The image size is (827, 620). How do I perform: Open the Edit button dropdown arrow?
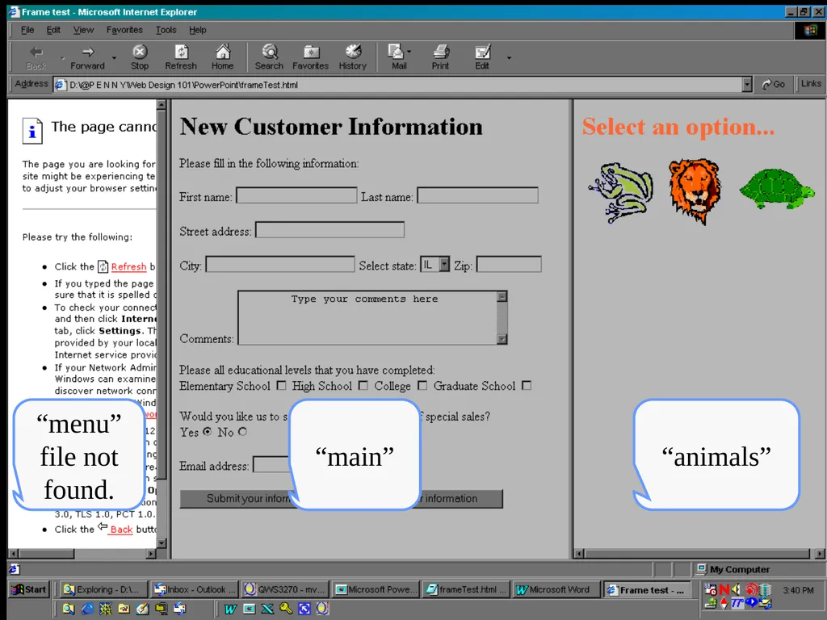tap(509, 57)
